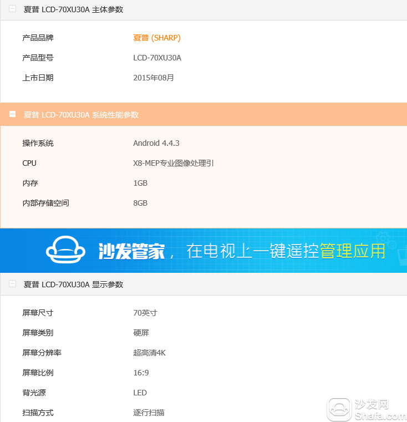Click the 逐行扫描 value
The height and width of the screenshot is (422, 407).
click(x=149, y=413)
